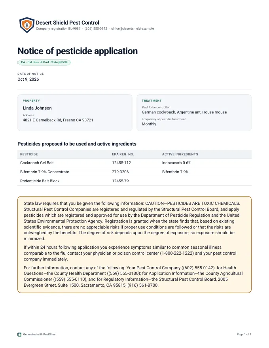Viewport: 269px width, 348px height.
Task: Select the Cal. Bus. & Prof. Code §8538 badge
Action: [x=44, y=62]
